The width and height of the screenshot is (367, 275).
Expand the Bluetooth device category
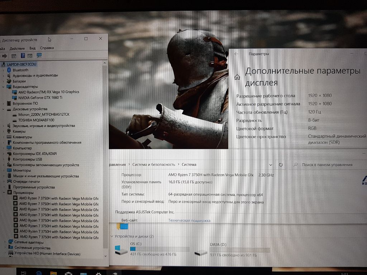(4, 70)
